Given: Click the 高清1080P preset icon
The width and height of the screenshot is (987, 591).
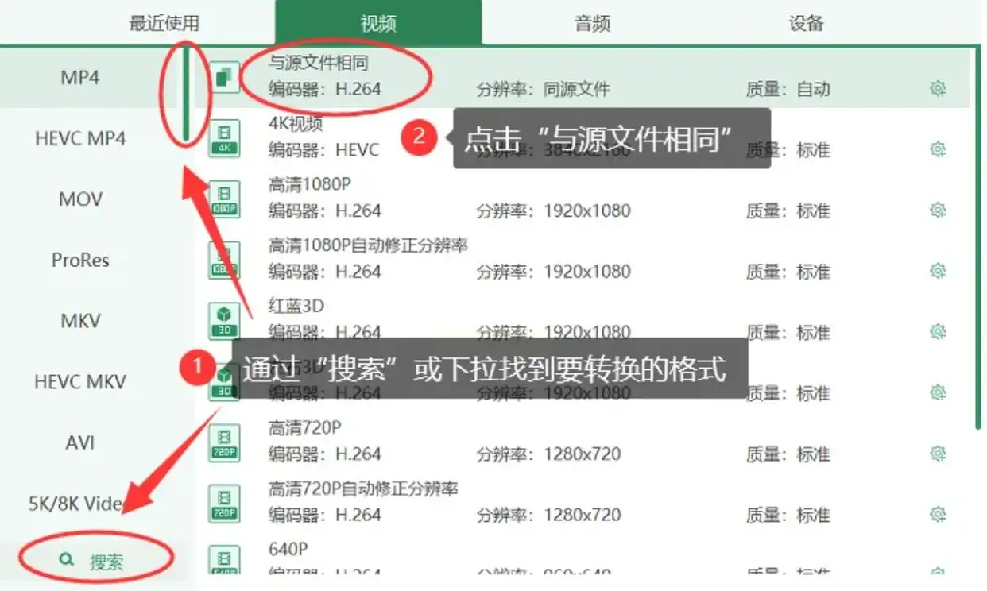Looking at the screenshot, I should 224,199.
